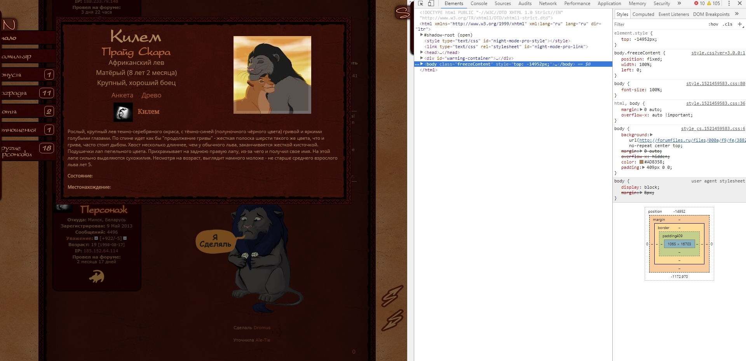
Task: Open the Security tab
Action: pyautogui.click(x=662, y=3)
